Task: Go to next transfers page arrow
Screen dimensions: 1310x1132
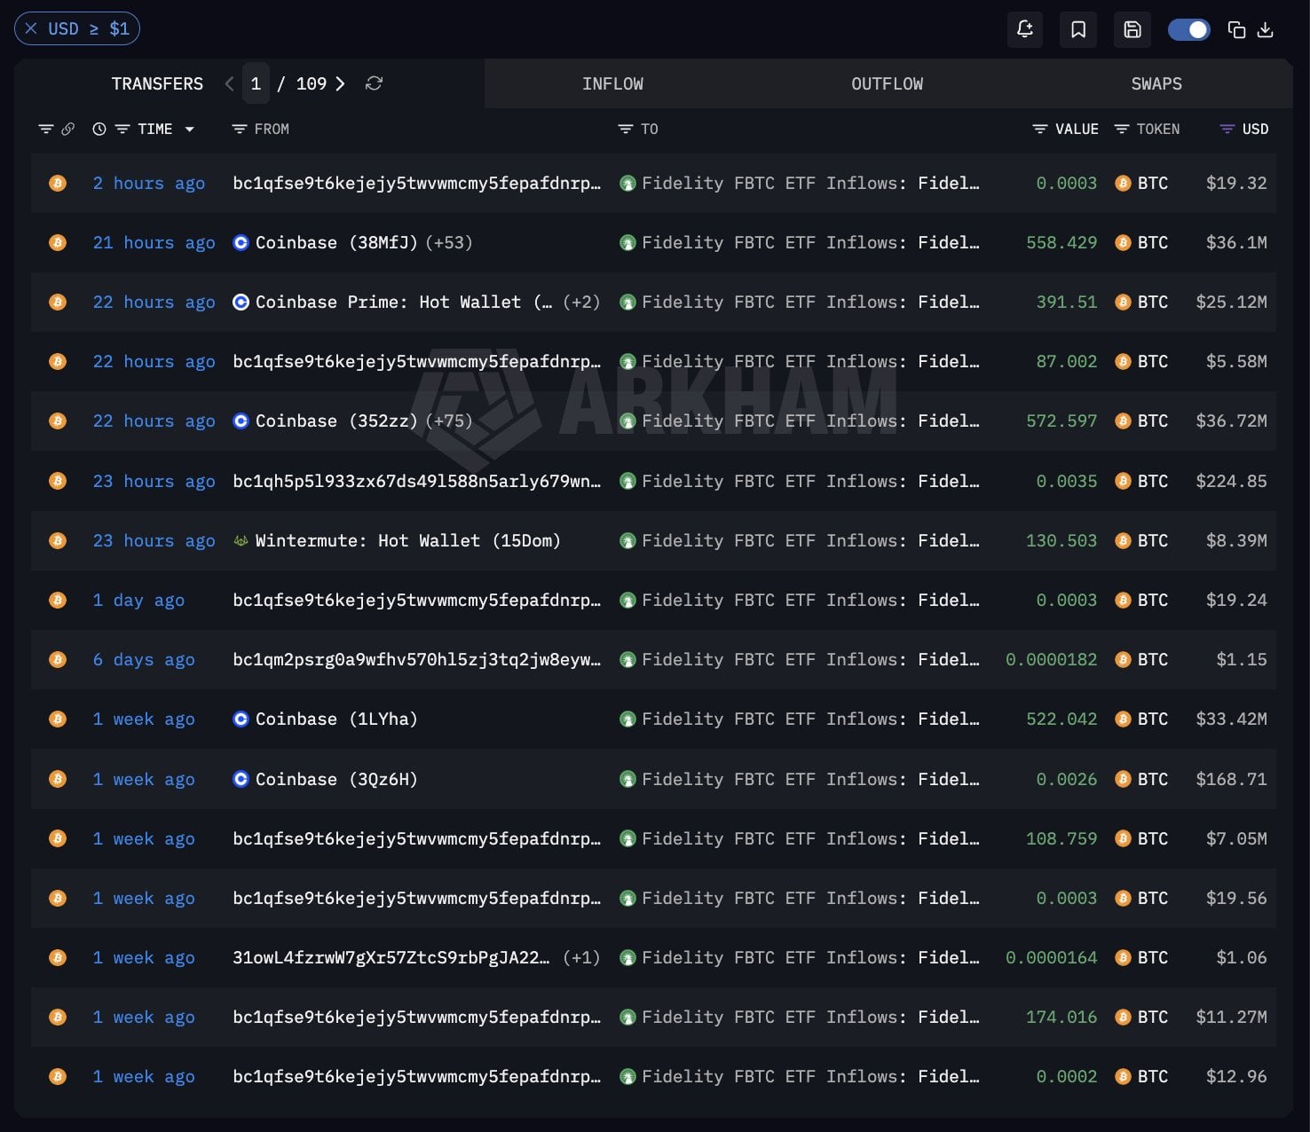Action: [x=340, y=83]
